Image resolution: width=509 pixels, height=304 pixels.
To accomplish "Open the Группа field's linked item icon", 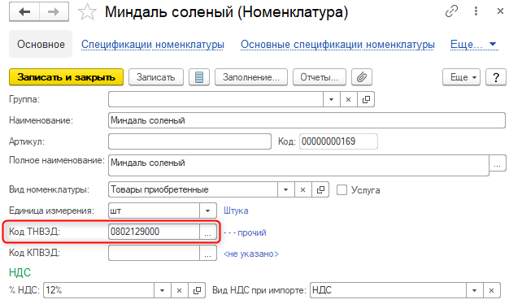I will point(366,99).
